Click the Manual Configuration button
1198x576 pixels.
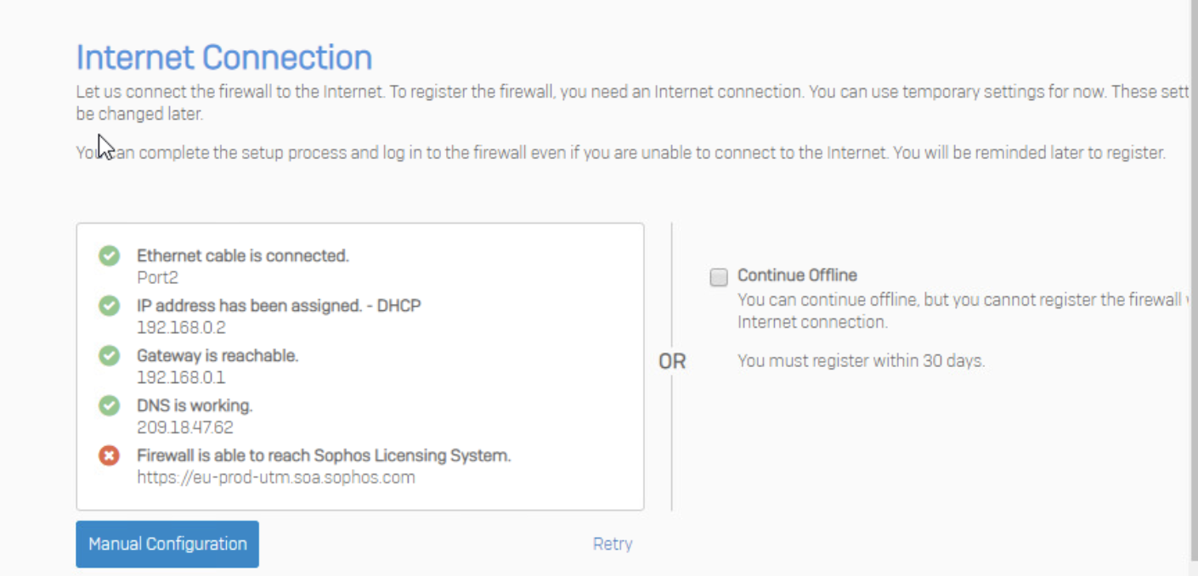[x=167, y=544]
